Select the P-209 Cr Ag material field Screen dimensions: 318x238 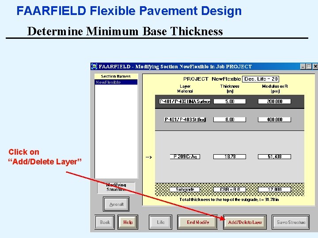point(185,156)
